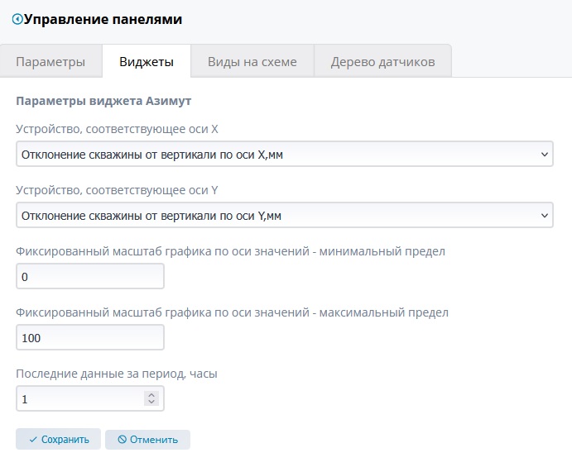Click into the period hours number field
Screen dimensions: 572x467
tap(79, 399)
